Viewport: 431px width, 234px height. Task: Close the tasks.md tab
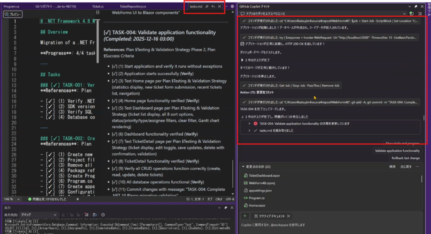click(219, 7)
